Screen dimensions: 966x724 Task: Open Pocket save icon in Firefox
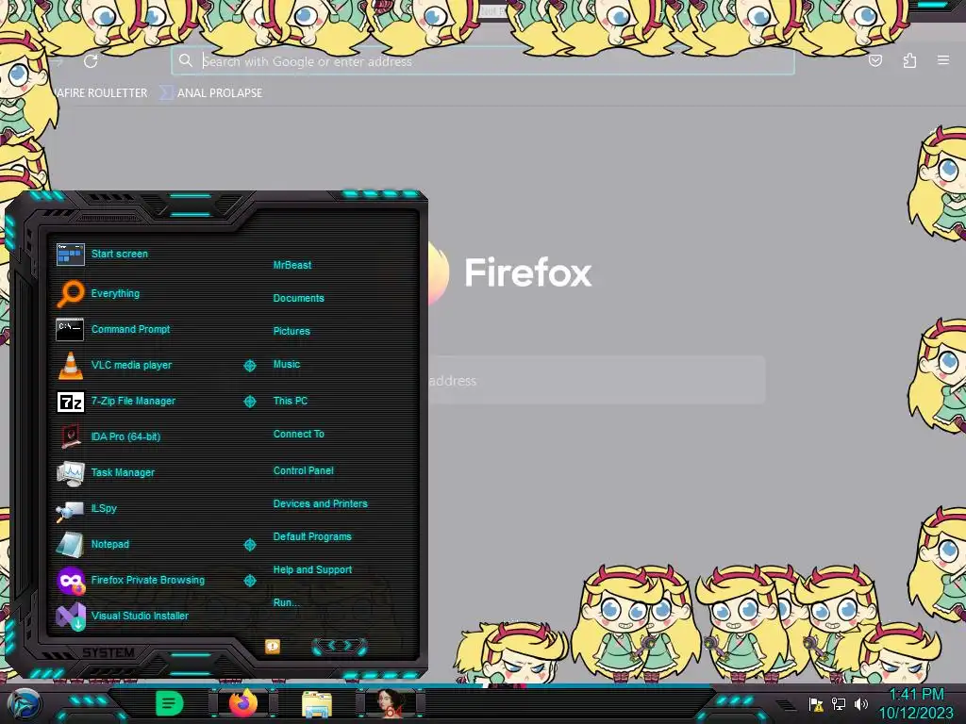tap(874, 60)
